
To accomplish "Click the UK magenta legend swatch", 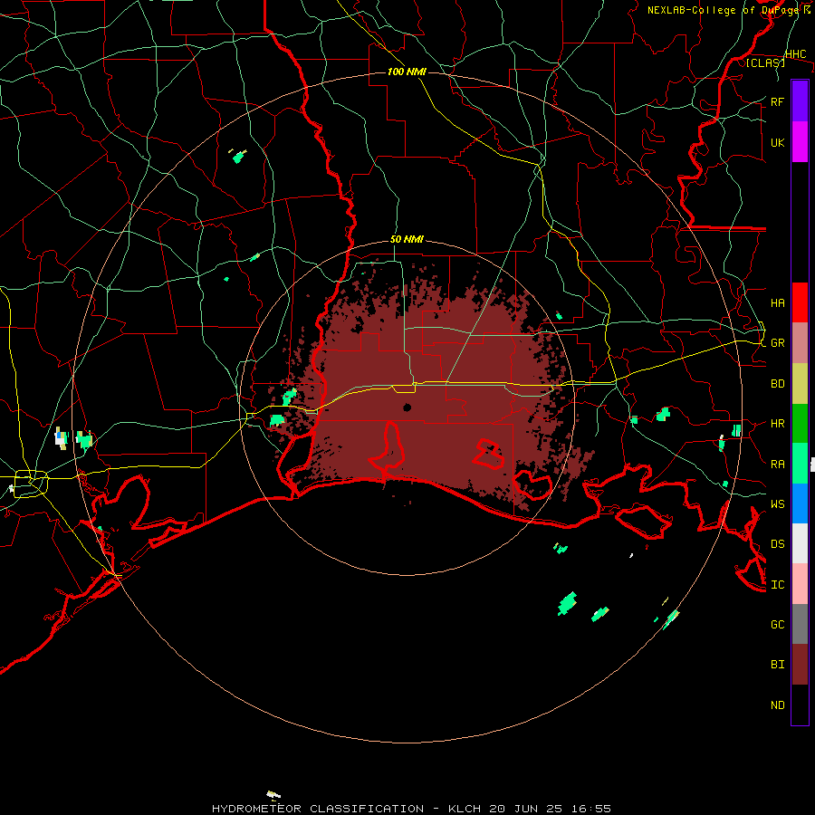I will click(800, 142).
